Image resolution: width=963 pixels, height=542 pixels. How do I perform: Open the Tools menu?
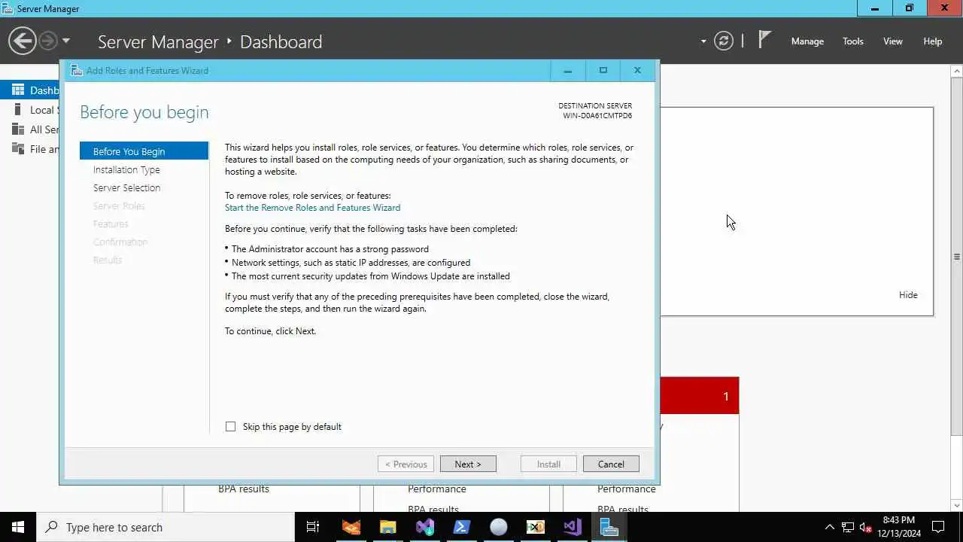[852, 41]
